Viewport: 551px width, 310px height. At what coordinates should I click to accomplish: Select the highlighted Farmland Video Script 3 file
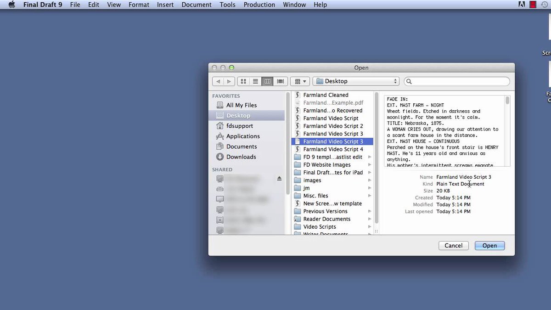pyautogui.click(x=332, y=141)
